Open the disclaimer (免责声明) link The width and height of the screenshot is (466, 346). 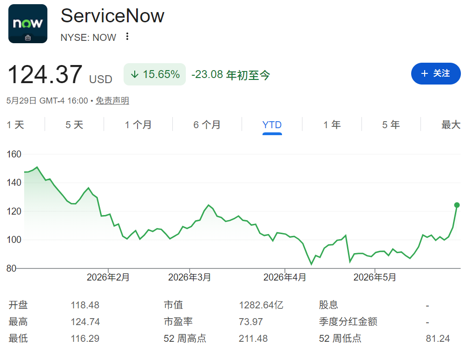click(x=112, y=101)
